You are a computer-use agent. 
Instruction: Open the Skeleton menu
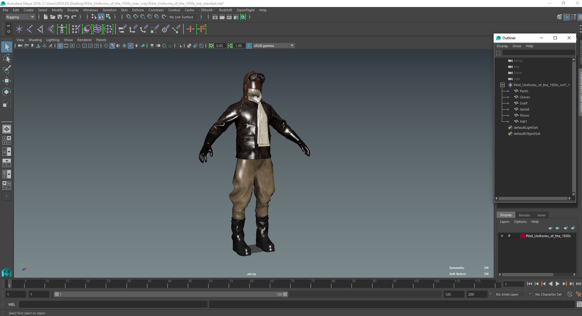[109, 10]
